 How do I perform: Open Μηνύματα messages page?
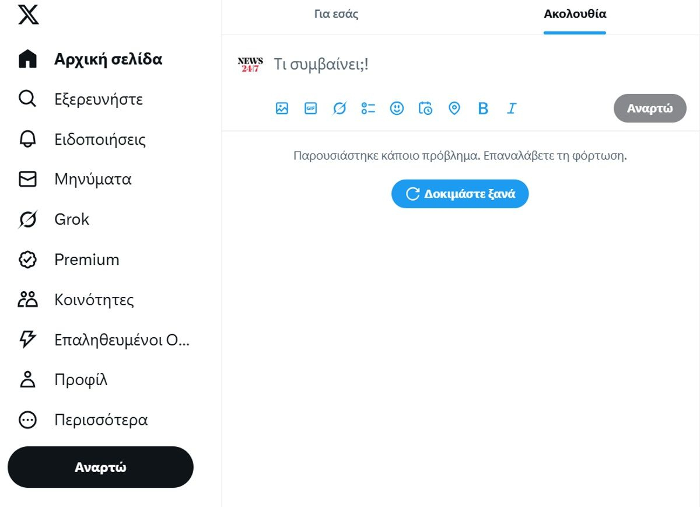click(x=93, y=179)
